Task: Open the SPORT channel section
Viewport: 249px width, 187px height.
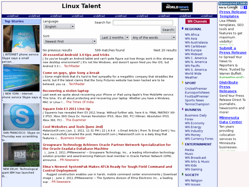Action: (x=190, y=83)
